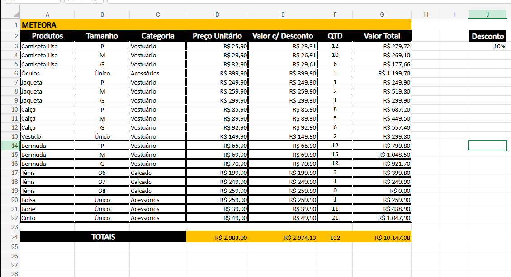Click grand total R$ 10.147,08
511x277 pixels.
382,237
